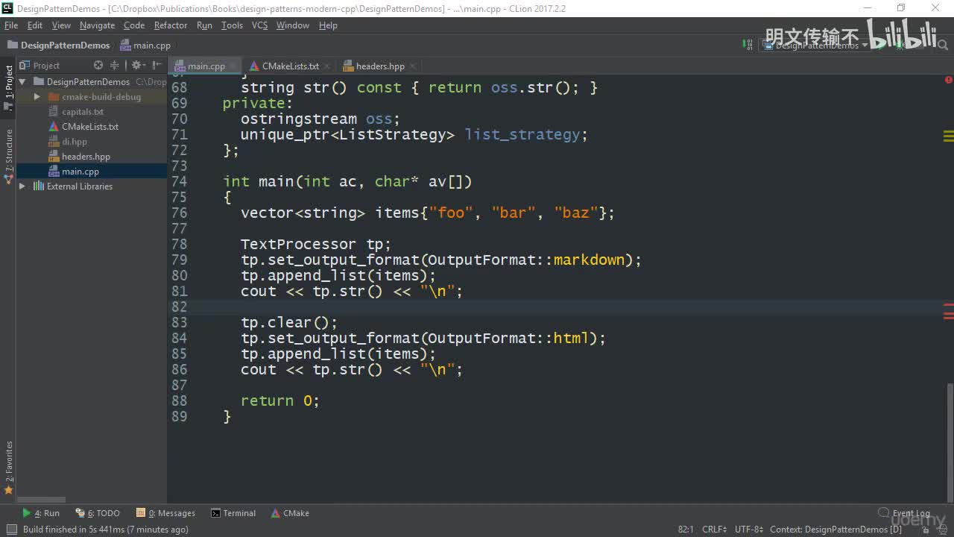
Task: Open the Messages tool window
Action: pos(165,513)
